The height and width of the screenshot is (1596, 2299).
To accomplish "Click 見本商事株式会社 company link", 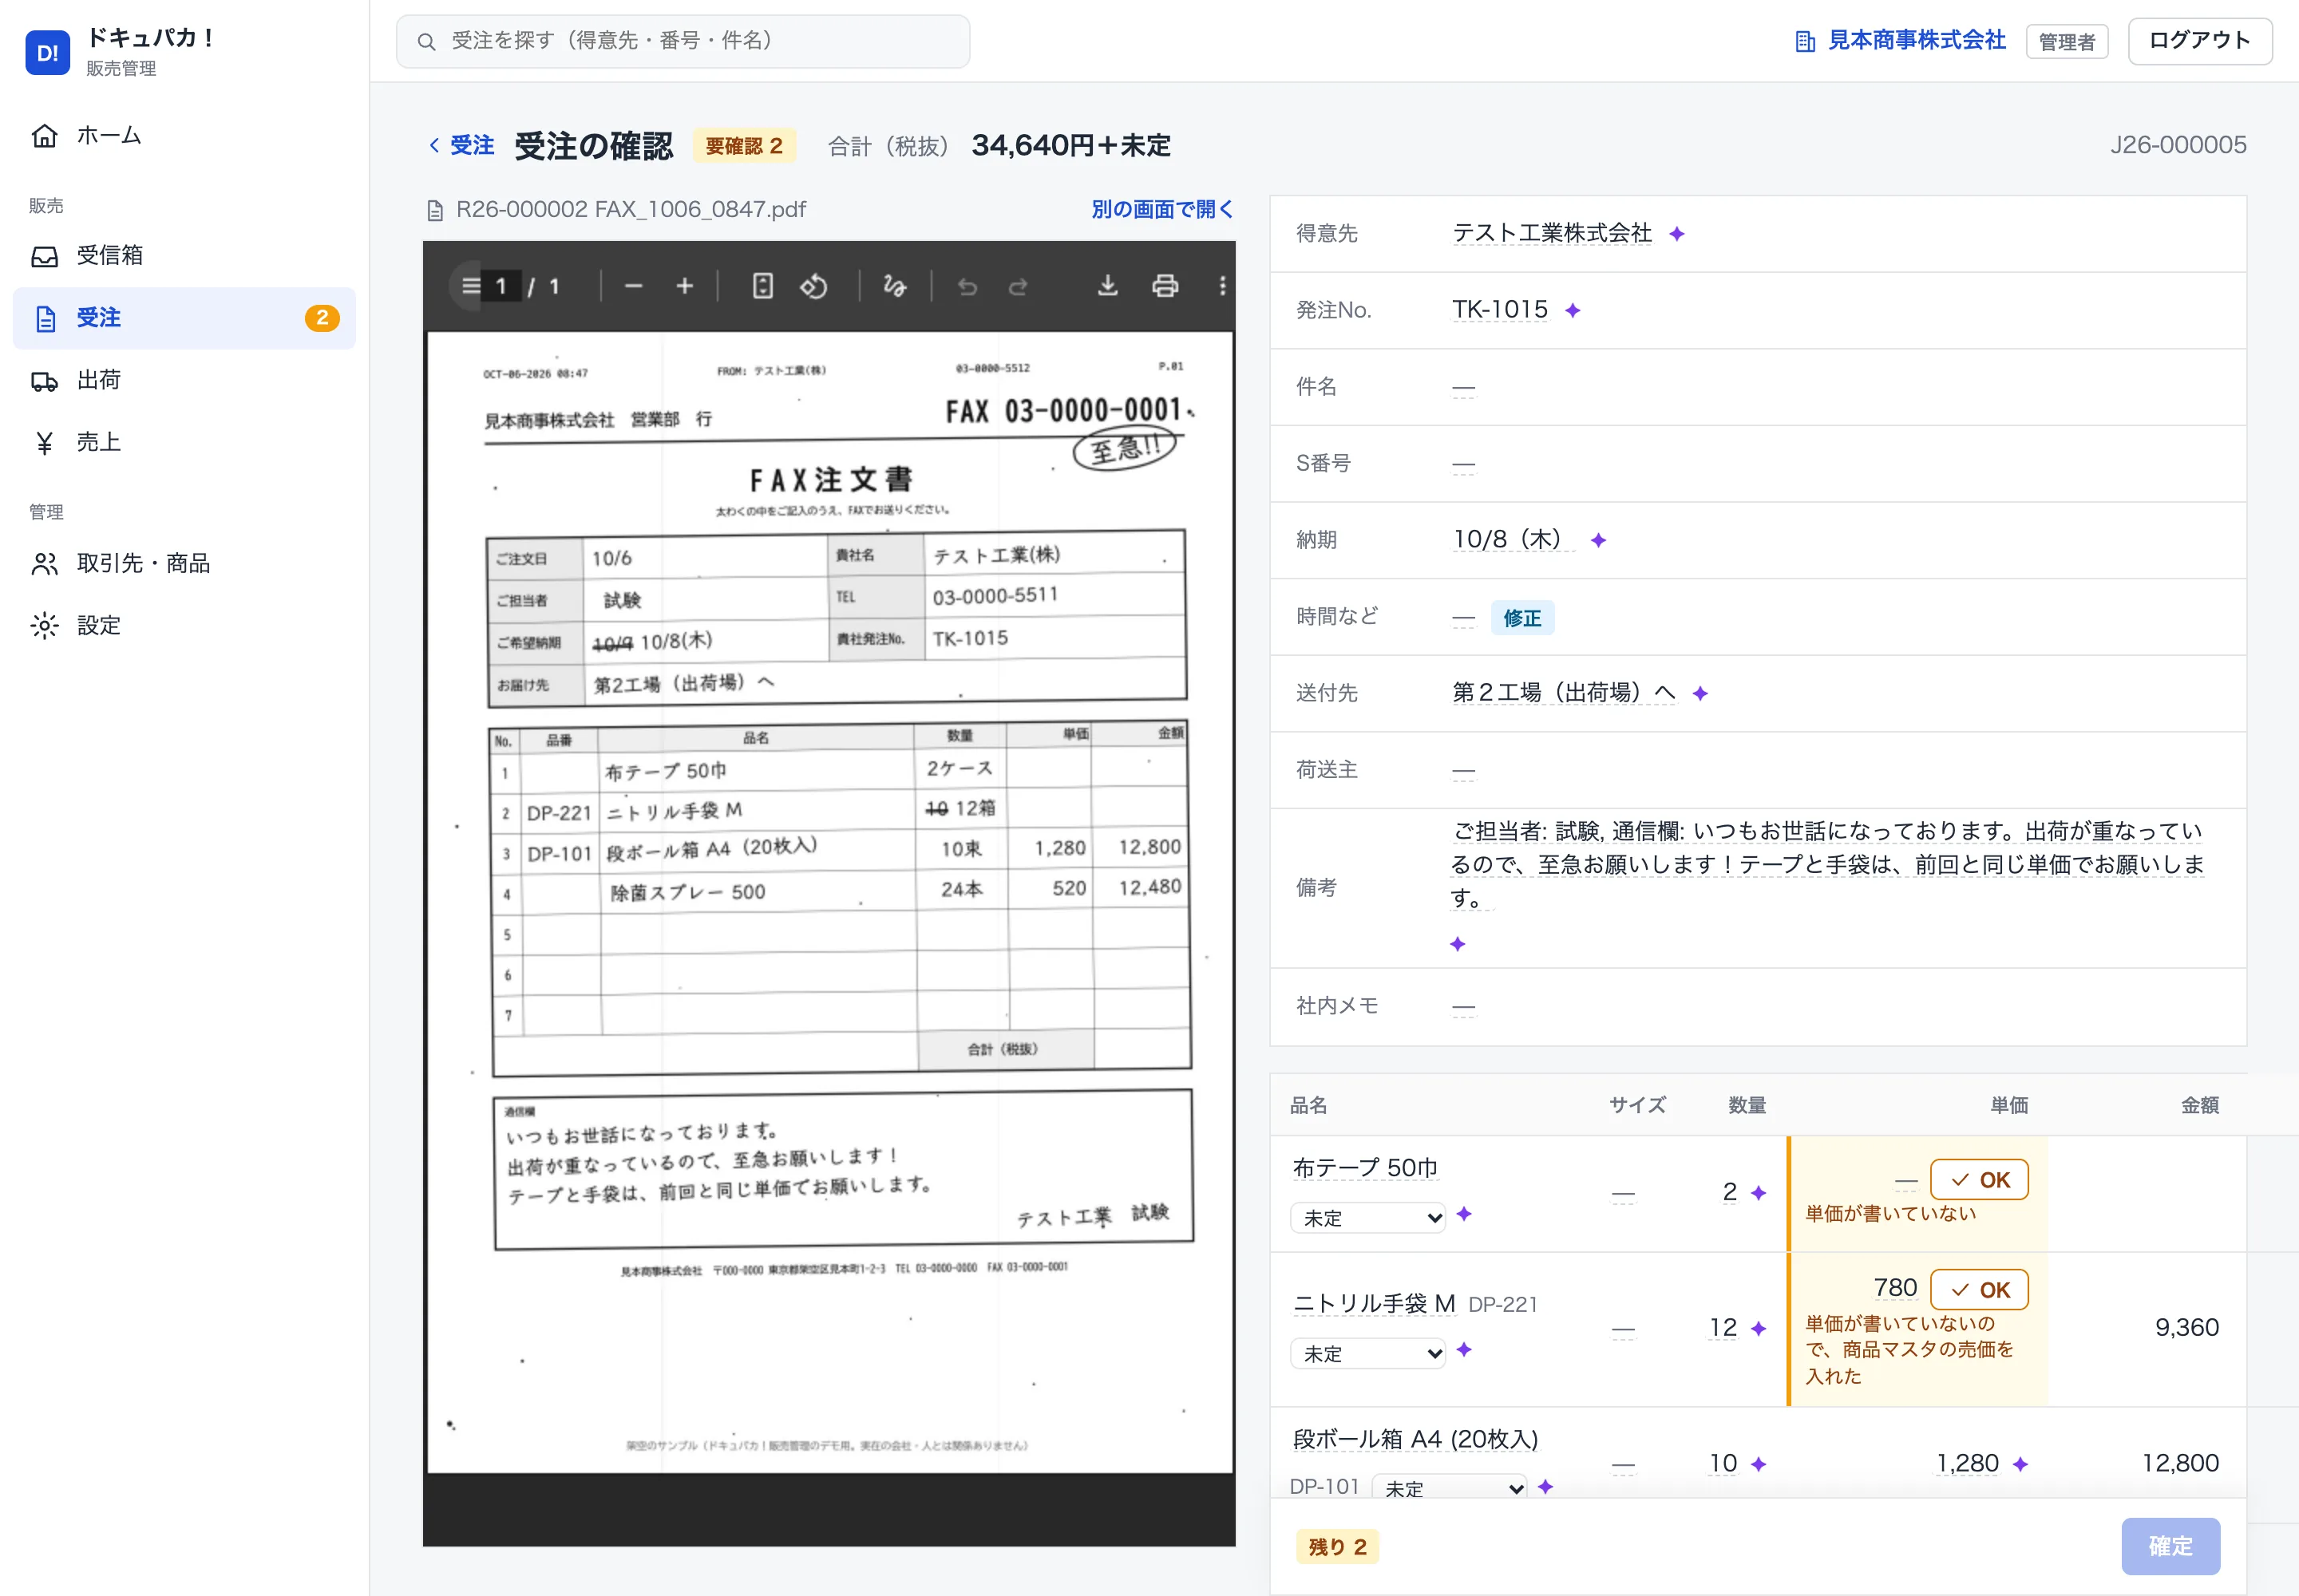I will [x=1900, y=41].
